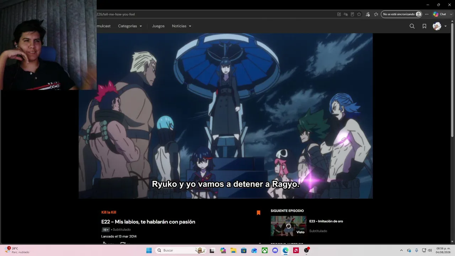Image resolution: width=455 pixels, height=256 pixels.
Task: Open Discord from the taskbar
Action: (x=275, y=250)
